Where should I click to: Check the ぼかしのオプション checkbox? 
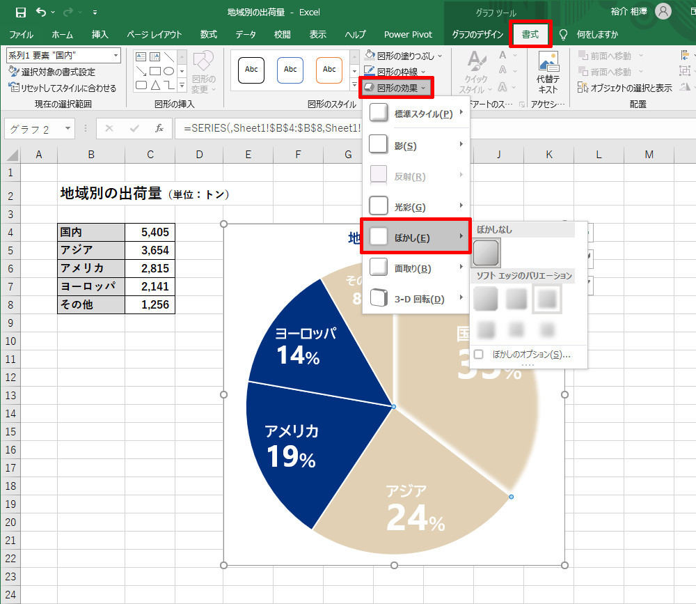tap(478, 355)
